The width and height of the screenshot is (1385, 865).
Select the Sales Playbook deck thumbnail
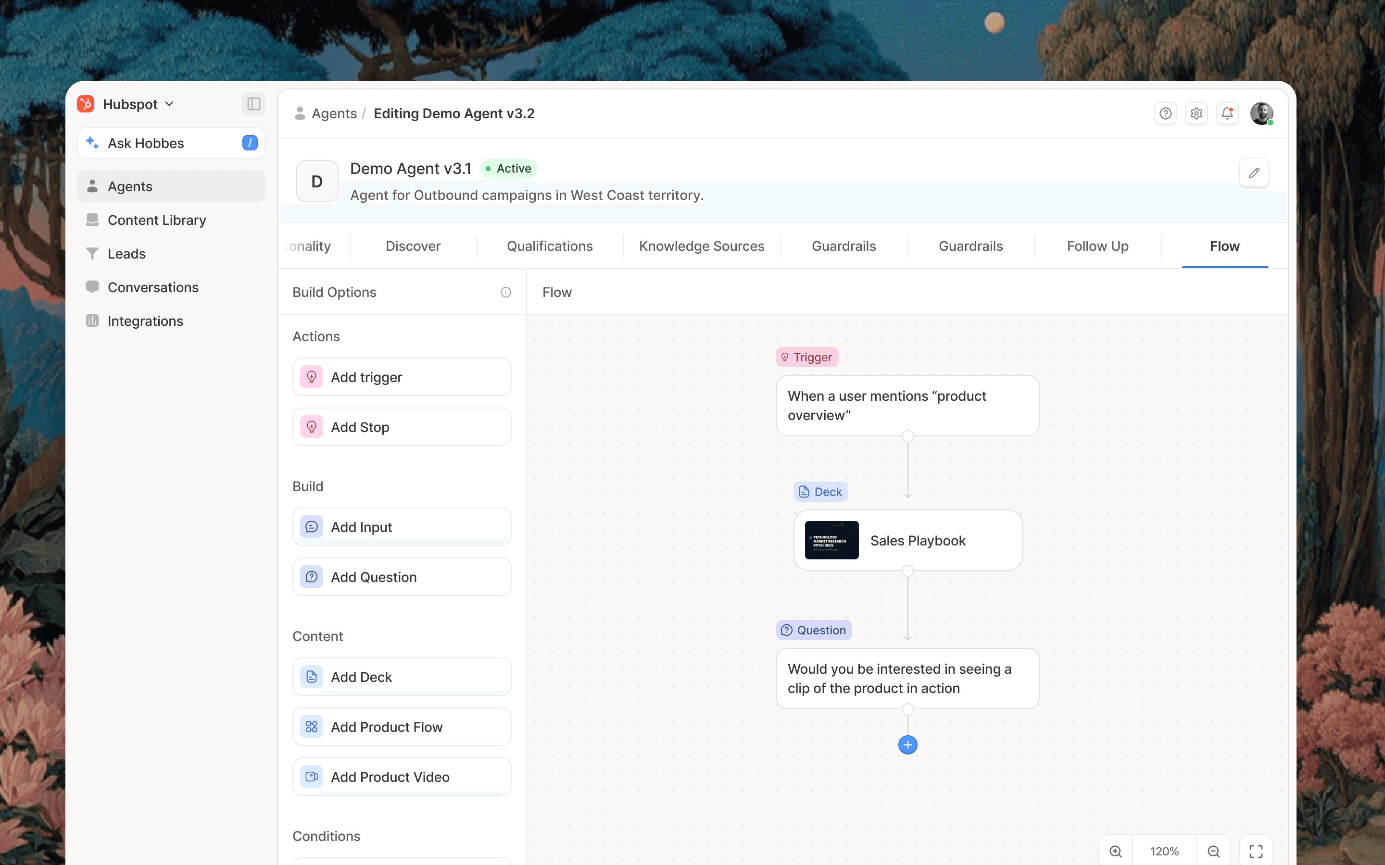pos(831,540)
